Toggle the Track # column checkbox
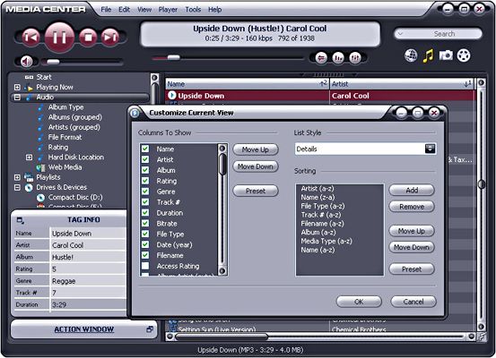Image resolution: width=496 pixels, height=358 pixels. (145, 202)
